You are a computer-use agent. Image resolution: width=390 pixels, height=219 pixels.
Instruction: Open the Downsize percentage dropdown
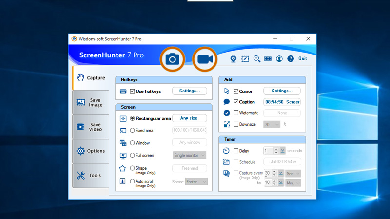[x=272, y=125]
